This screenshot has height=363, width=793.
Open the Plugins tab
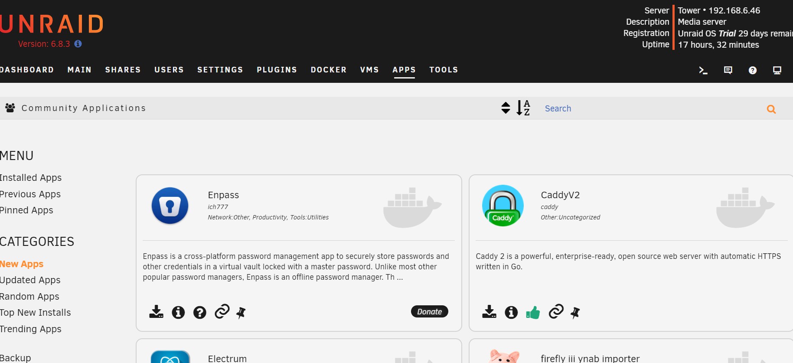[277, 70]
